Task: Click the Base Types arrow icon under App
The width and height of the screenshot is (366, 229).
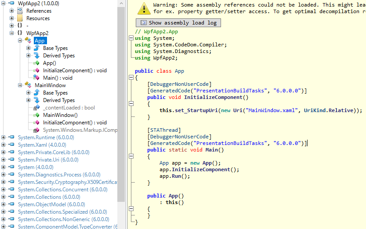Action: point(36,48)
